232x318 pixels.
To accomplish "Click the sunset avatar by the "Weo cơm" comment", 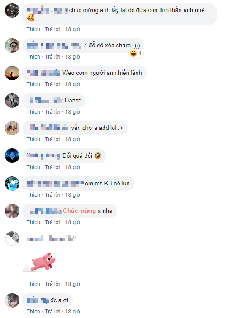I will pos(12,73).
